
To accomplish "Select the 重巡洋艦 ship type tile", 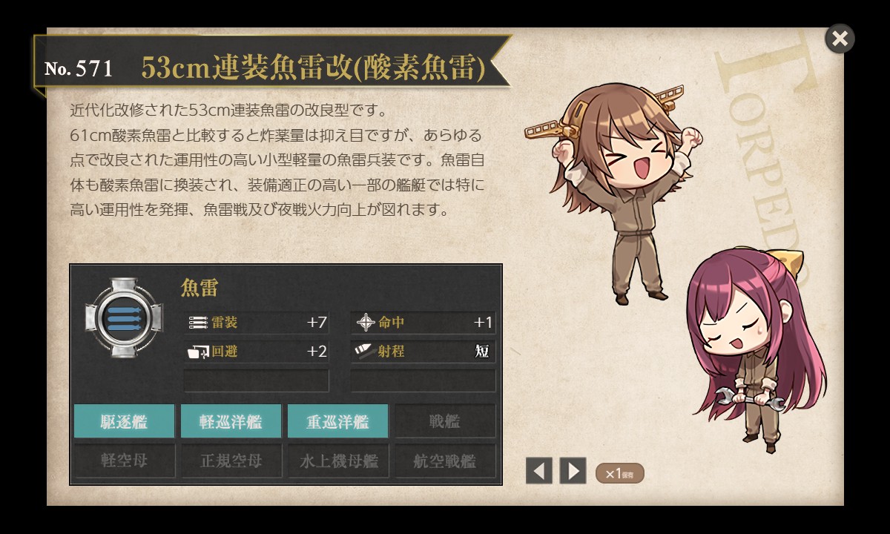I will pos(338,421).
